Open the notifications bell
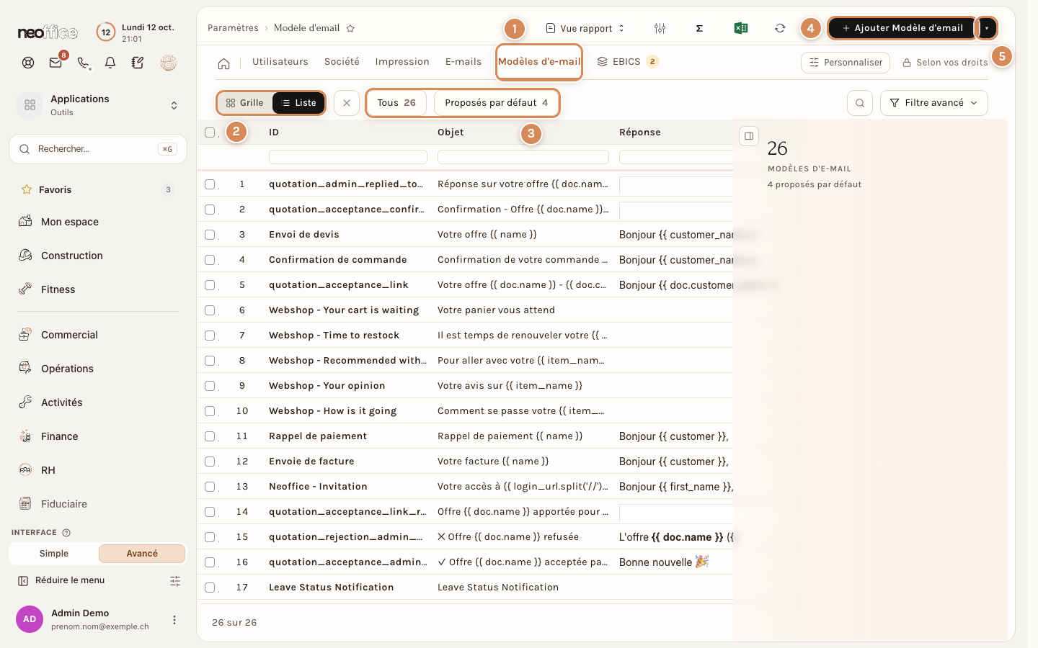The image size is (1038, 648). [110, 63]
